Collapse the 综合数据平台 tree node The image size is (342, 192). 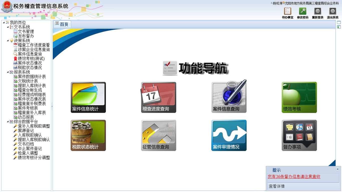click(8, 122)
